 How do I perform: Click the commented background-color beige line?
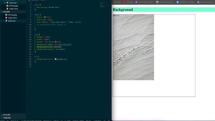coord(51,25)
